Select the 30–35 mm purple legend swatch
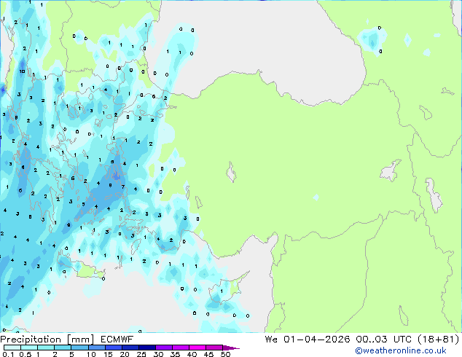This screenshot has height=357, width=462. [163, 348]
